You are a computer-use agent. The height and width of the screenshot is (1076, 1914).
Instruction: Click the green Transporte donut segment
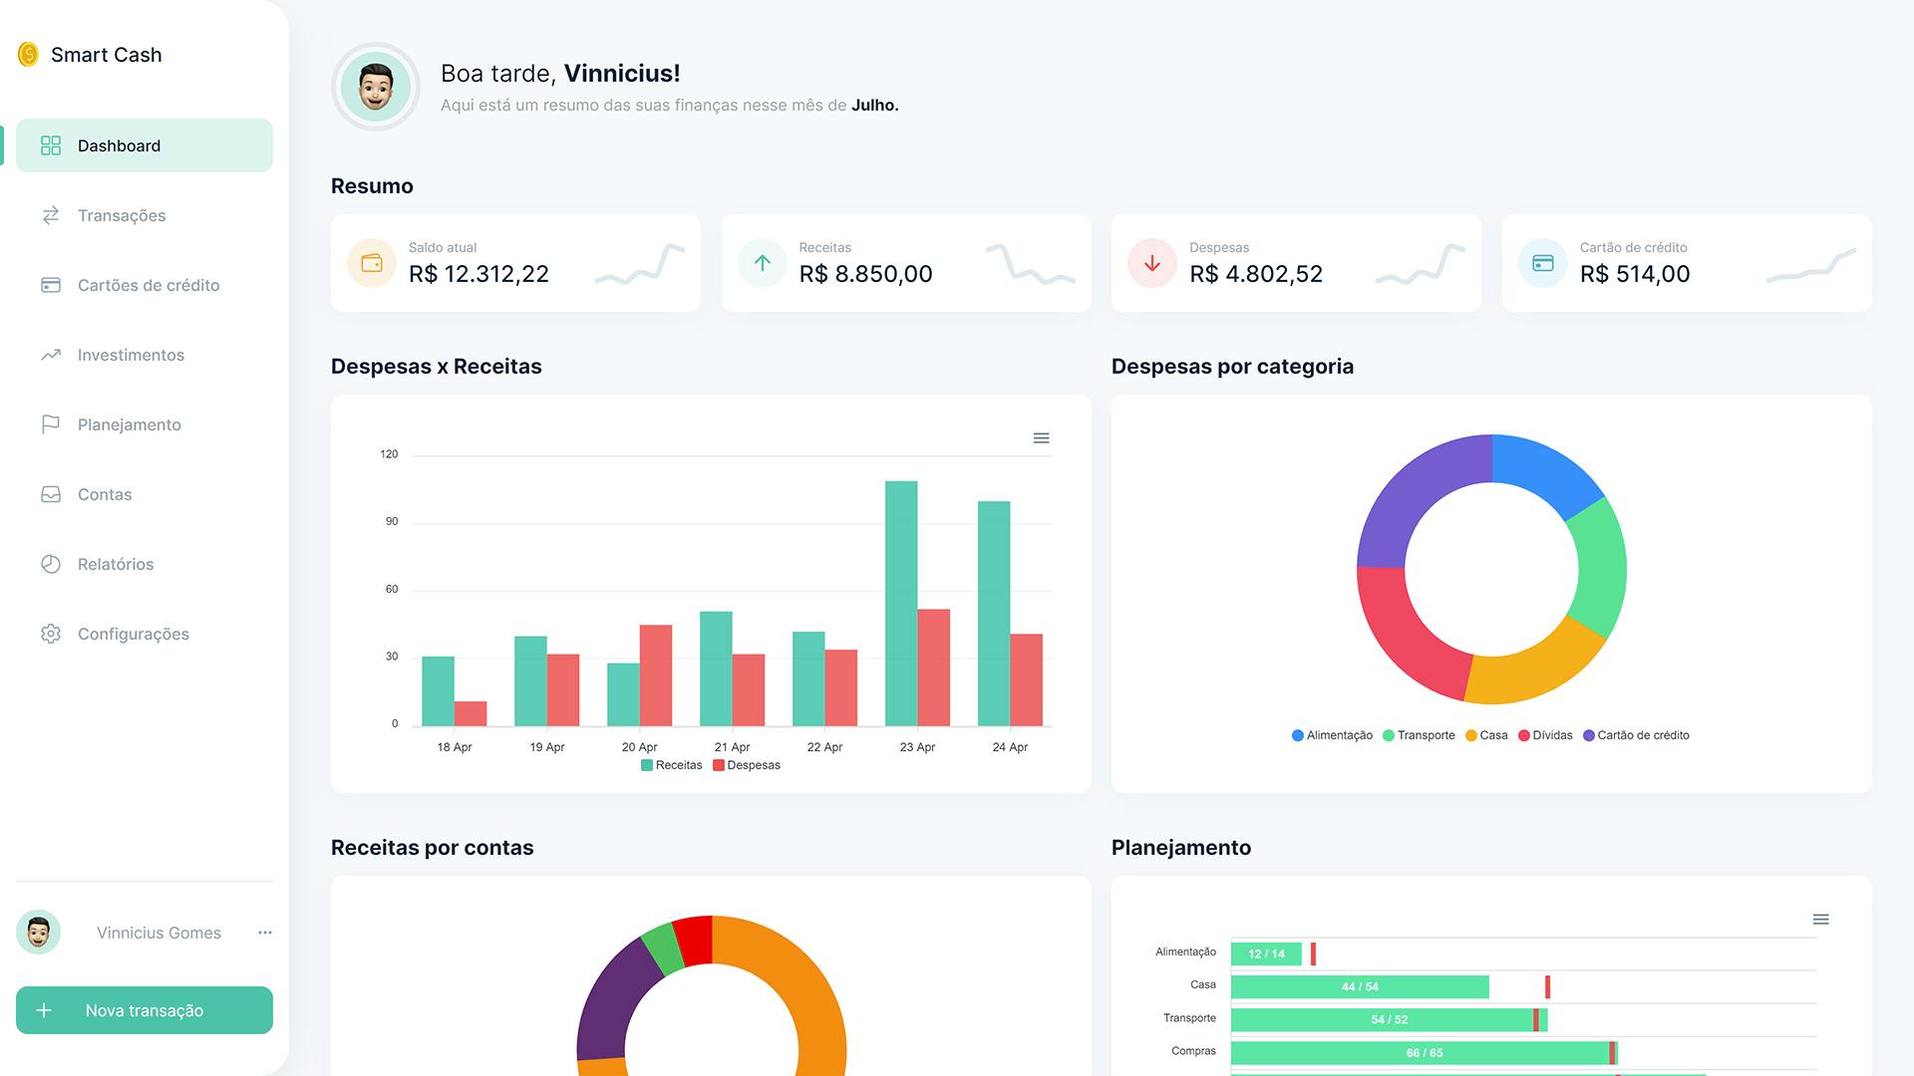pos(1601,568)
